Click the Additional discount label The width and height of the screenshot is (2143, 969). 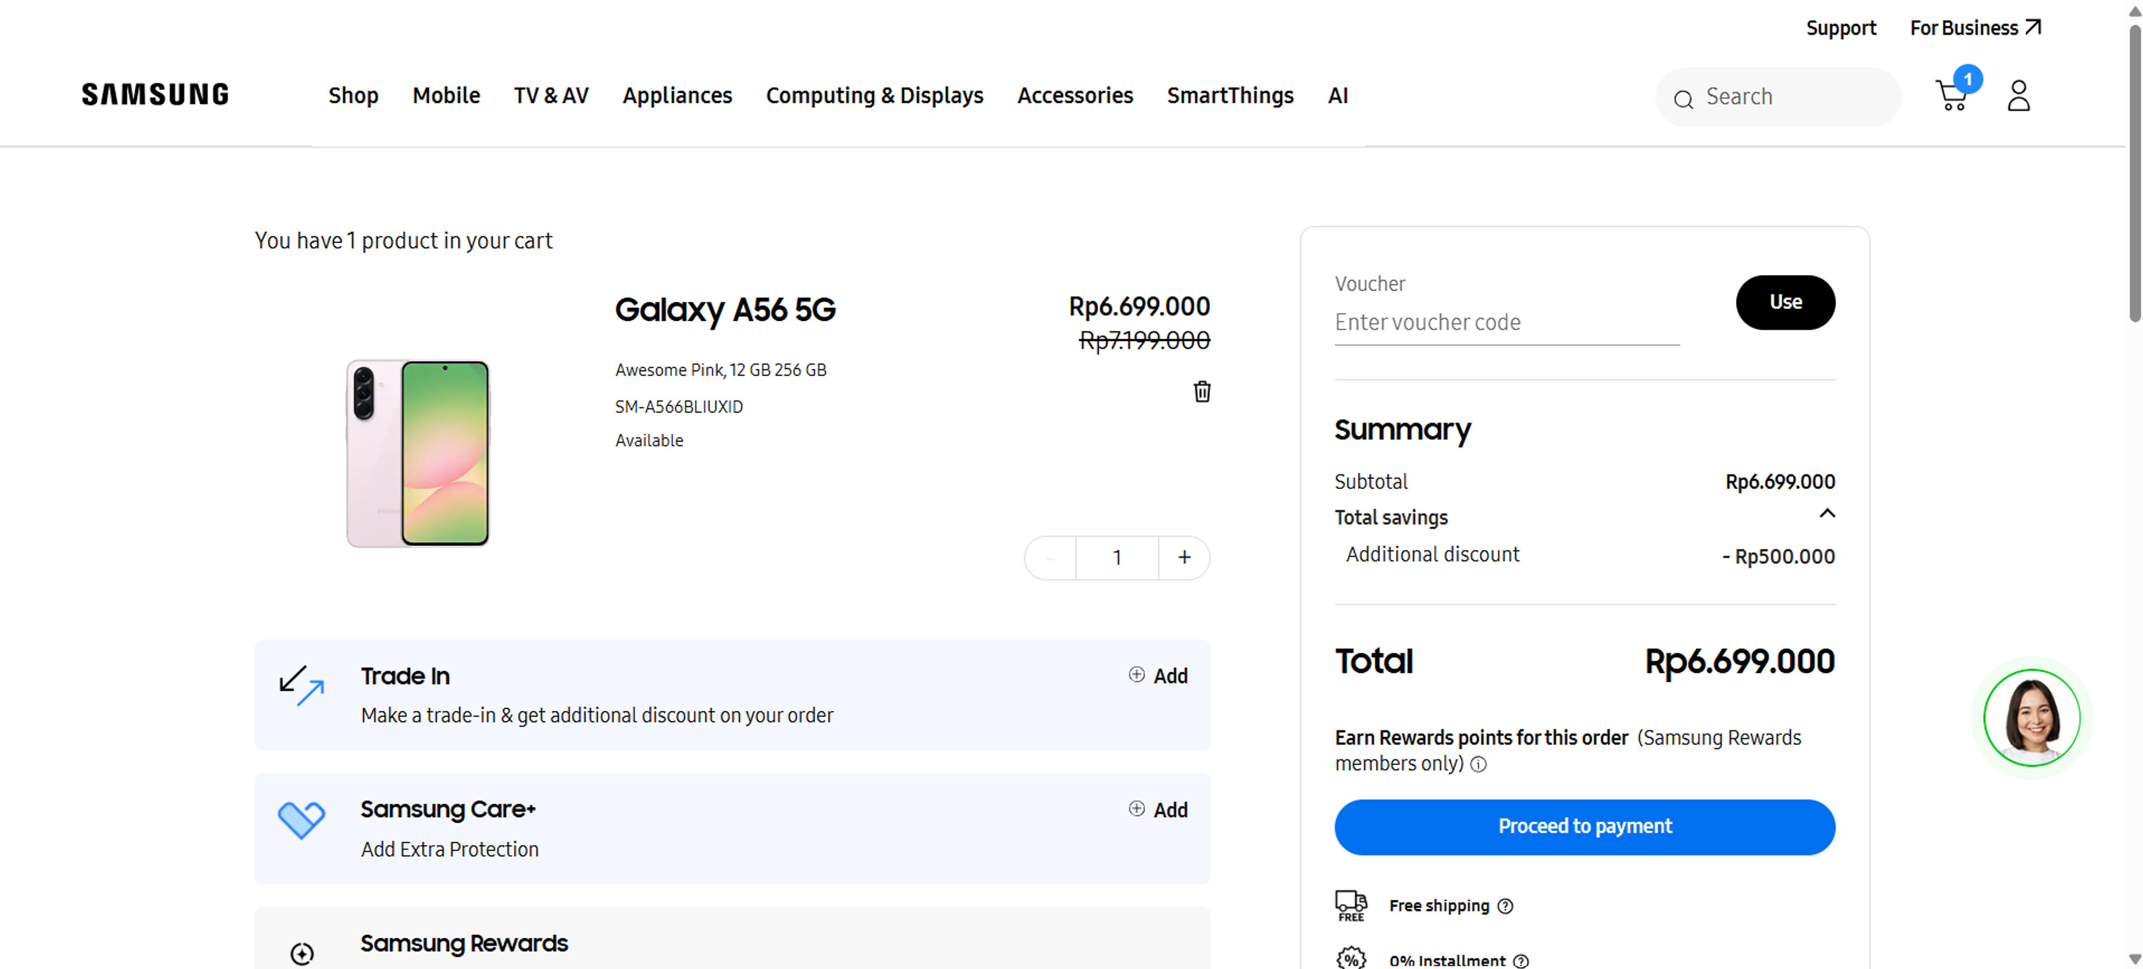point(1433,555)
